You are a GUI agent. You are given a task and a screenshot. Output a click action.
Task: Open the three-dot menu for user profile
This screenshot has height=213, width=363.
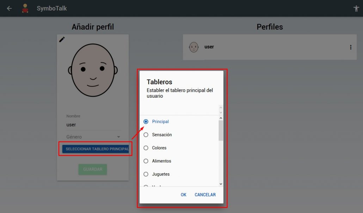click(x=351, y=47)
